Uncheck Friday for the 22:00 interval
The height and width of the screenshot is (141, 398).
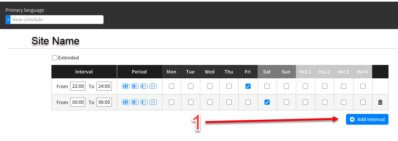point(248,86)
